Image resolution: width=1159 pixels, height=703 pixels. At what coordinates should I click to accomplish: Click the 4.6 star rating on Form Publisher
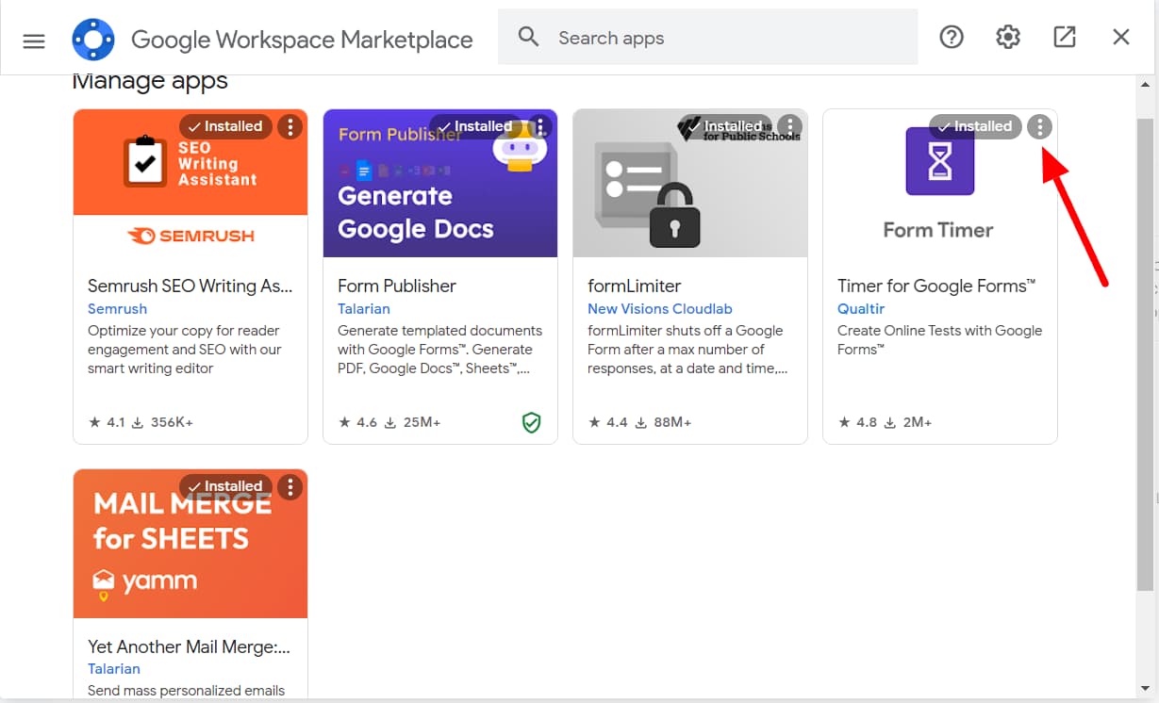(x=356, y=422)
